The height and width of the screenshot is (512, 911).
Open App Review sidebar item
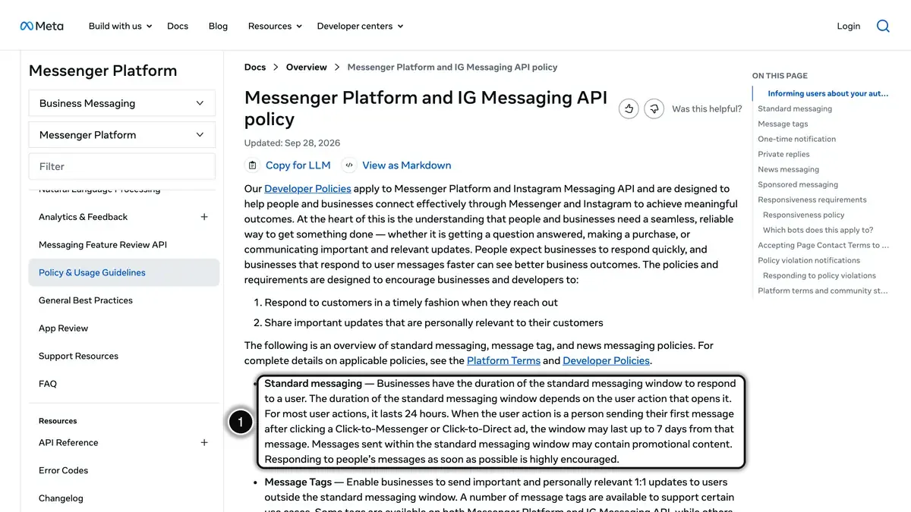point(63,328)
